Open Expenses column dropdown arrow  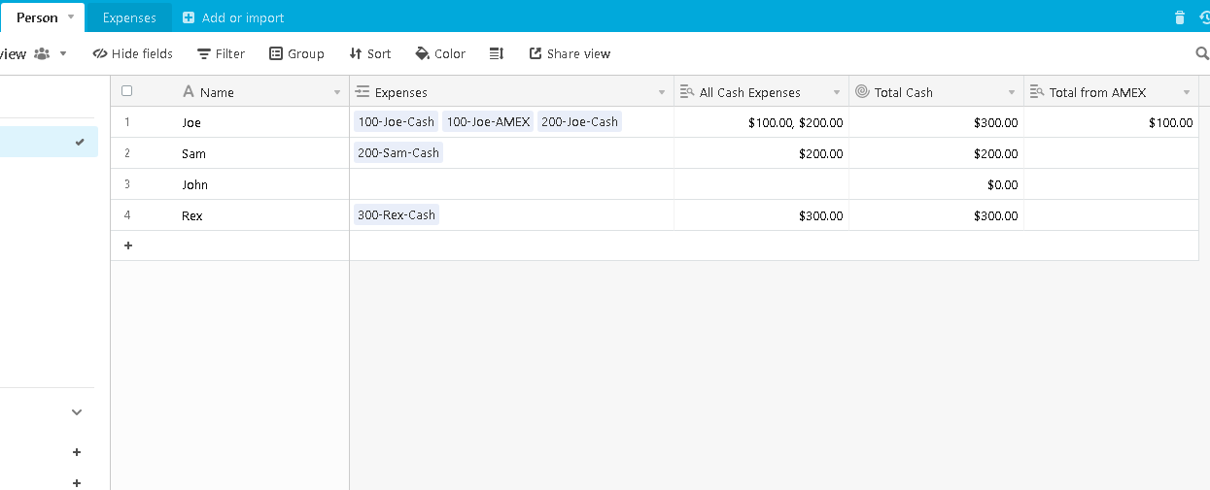click(662, 92)
